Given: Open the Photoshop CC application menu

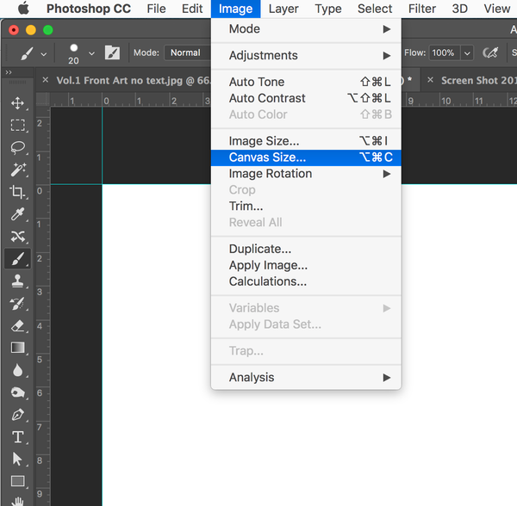Looking at the screenshot, I should 89,9.
